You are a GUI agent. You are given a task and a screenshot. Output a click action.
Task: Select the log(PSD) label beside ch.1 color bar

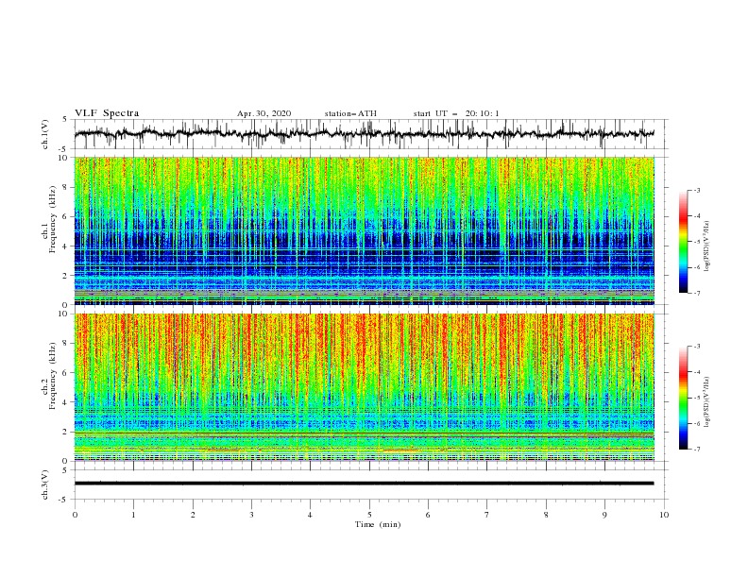click(706, 246)
